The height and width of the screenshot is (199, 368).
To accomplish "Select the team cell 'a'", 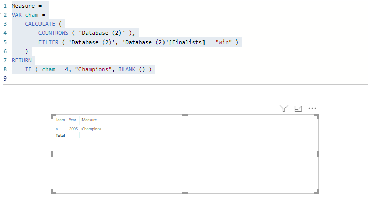I will click(57, 129).
